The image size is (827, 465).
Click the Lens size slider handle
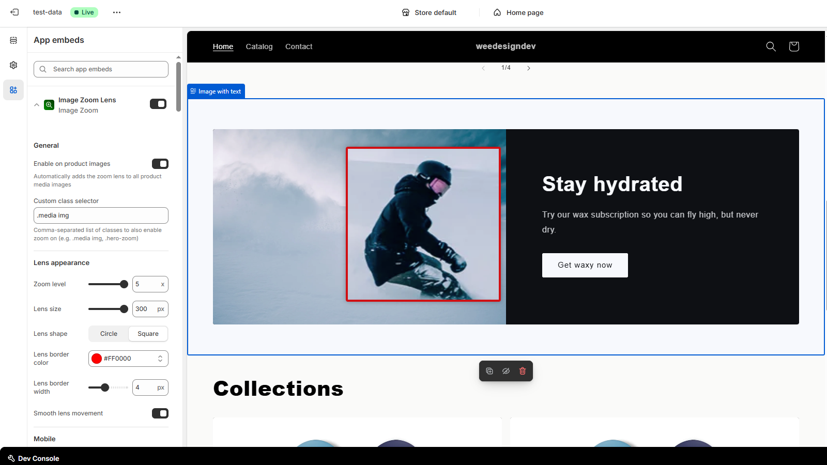124,309
